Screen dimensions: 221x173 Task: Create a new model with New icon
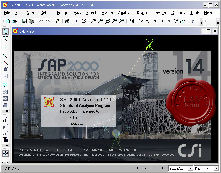tap(8, 21)
